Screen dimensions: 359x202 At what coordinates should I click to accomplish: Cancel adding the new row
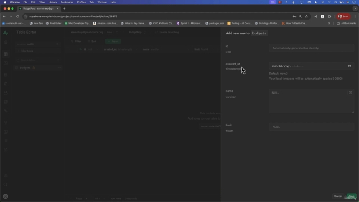tap(338, 196)
